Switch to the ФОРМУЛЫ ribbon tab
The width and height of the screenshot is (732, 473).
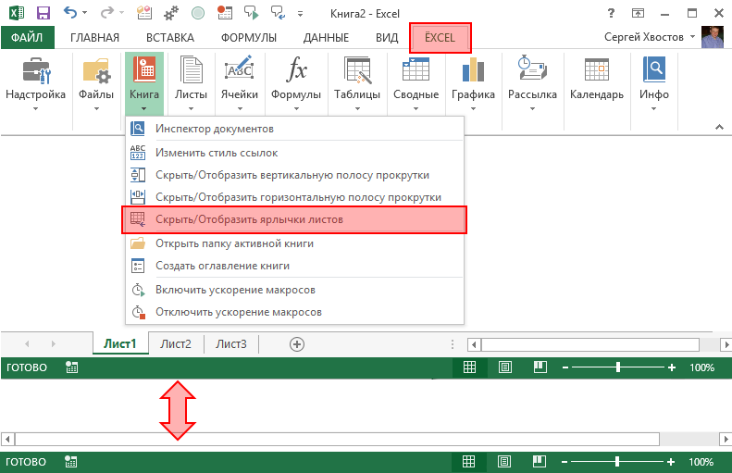(x=249, y=37)
